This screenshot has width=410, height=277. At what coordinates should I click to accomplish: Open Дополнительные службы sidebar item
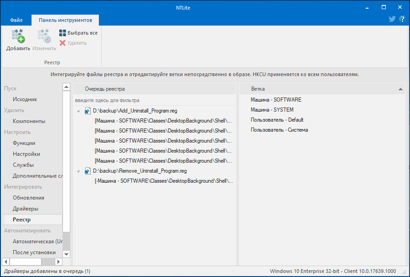point(38,176)
